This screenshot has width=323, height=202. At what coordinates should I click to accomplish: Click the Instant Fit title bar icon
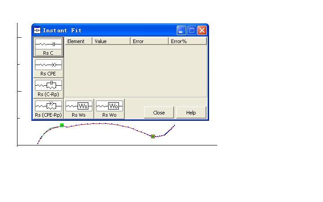point(37,31)
